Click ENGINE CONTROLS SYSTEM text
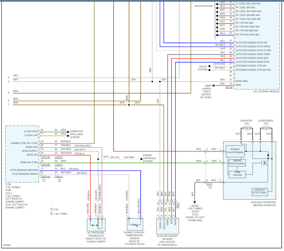 point(150,158)
